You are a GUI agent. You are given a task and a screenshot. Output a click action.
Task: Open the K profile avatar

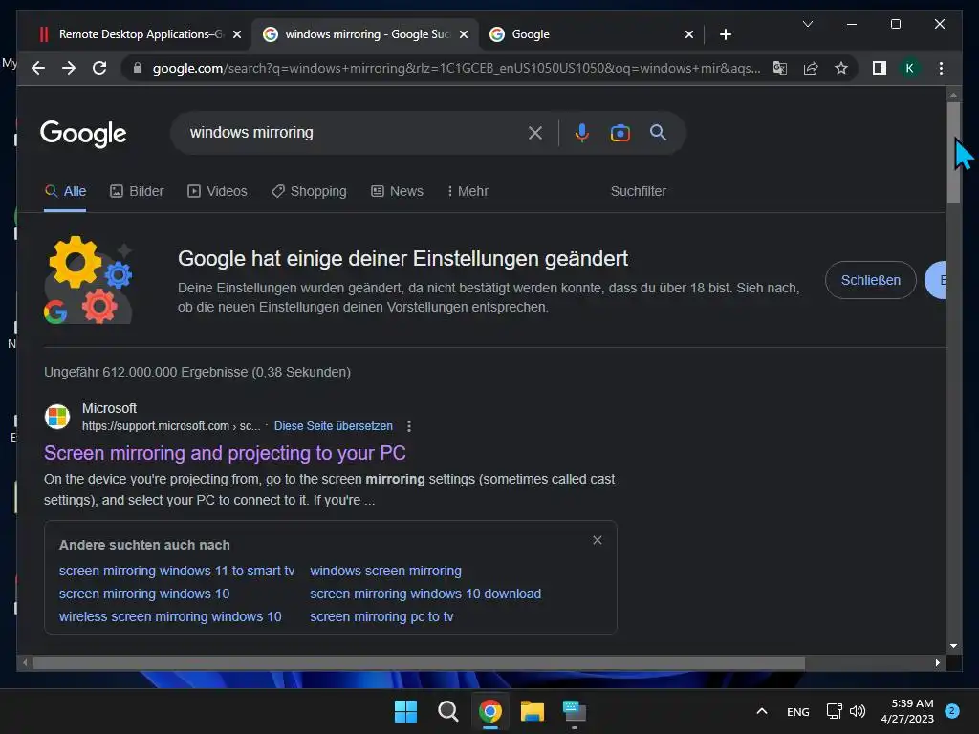pos(910,68)
